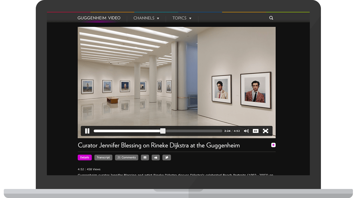Click the 2:24 elapsed time
The height and width of the screenshot is (198, 357).
click(227, 131)
